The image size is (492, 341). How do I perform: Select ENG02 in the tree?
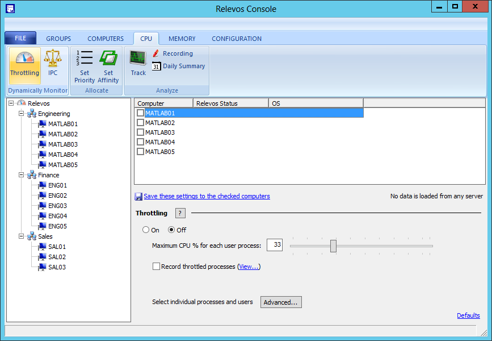click(57, 196)
